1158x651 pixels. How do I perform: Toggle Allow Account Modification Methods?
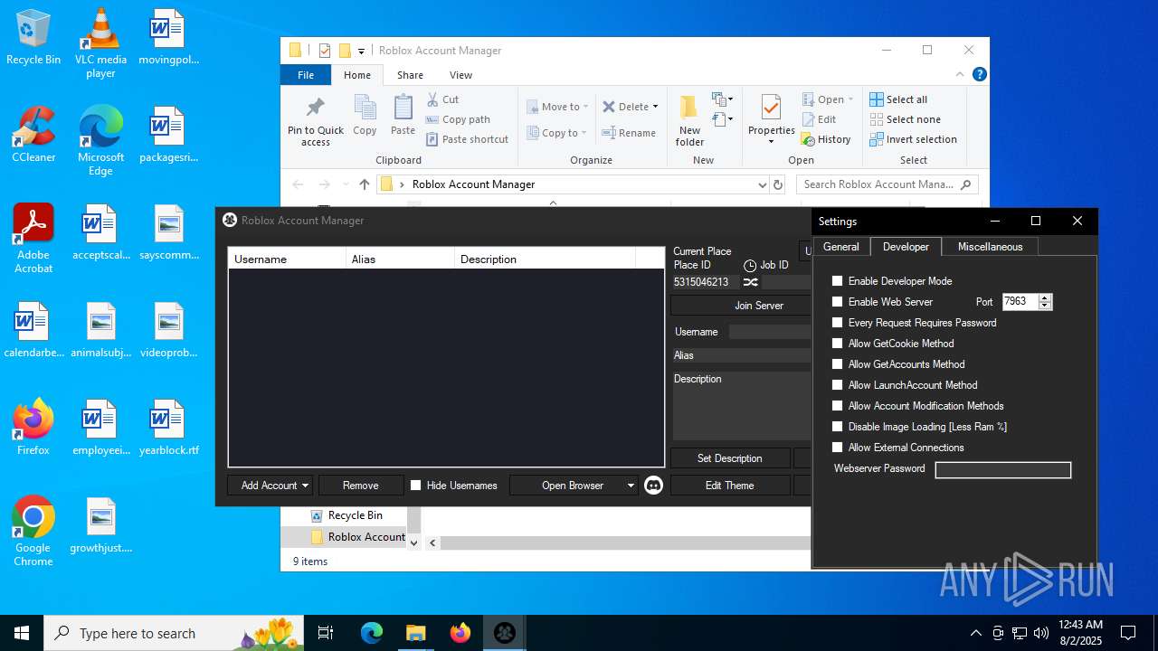pyautogui.click(x=837, y=406)
